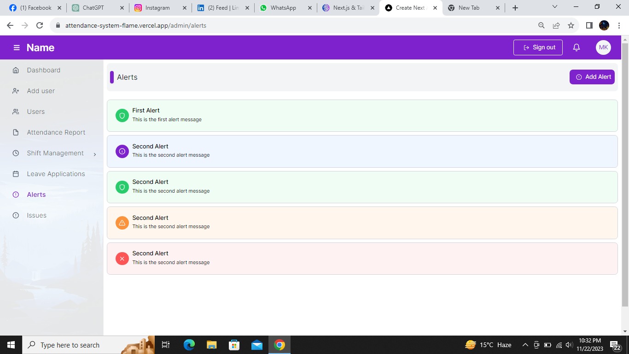629x354 pixels.
Task: Switch to the Instagram tab
Action: tap(160, 8)
